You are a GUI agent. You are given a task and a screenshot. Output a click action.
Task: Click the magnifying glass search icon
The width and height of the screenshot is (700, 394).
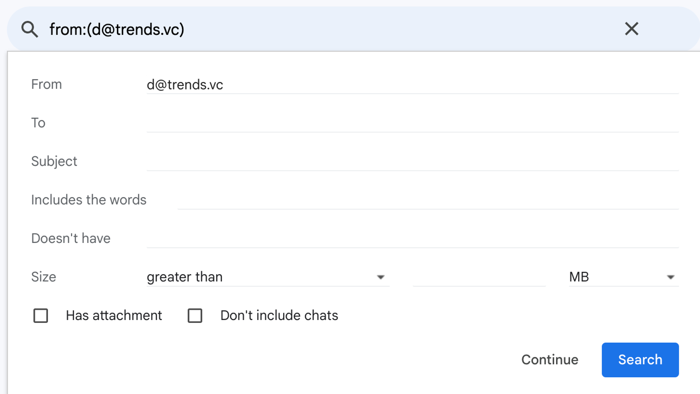pyautogui.click(x=30, y=29)
